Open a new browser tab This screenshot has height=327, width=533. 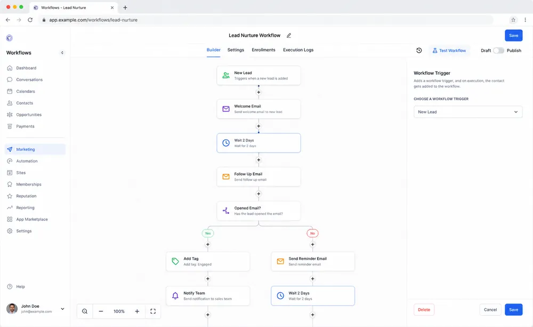point(125,7)
